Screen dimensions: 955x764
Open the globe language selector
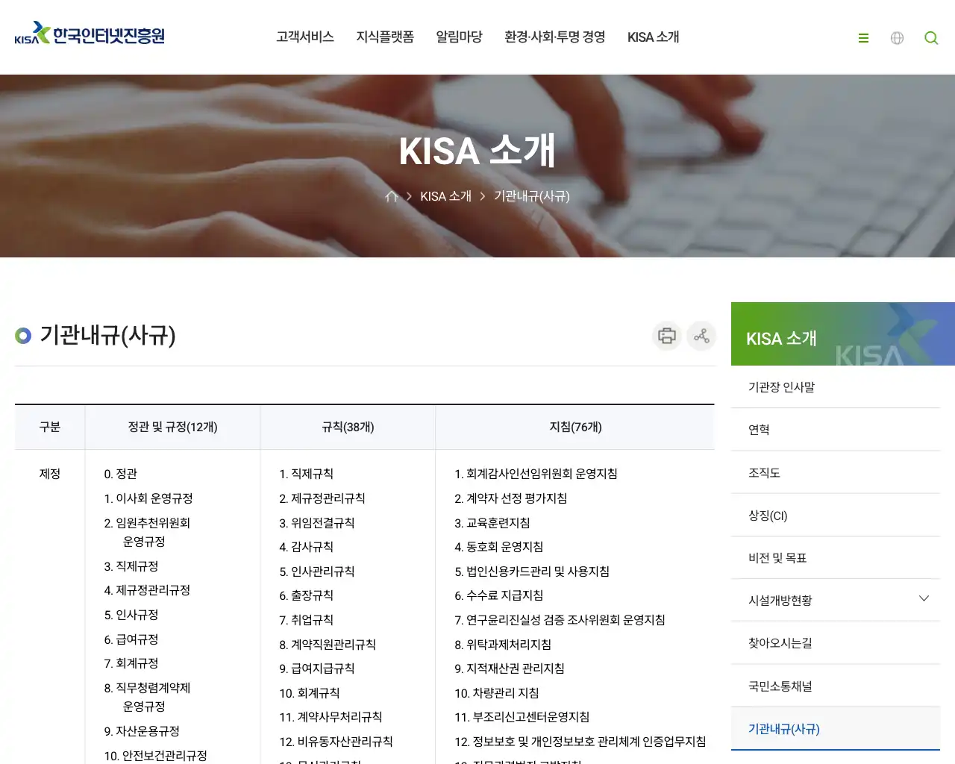(x=897, y=37)
